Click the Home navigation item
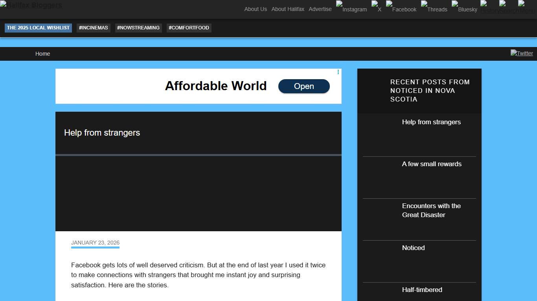Screen dimensions: 537x301 pyautogui.click(x=42, y=54)
